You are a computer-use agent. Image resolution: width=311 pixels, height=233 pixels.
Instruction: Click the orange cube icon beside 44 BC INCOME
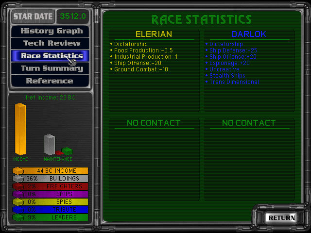pyautogui.click(x=18, y=171)
